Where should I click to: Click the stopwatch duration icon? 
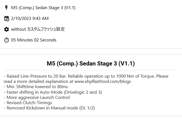[6, 40]
